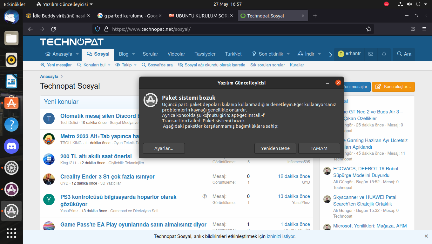
Task: Click Yeniden Dene in the dialog
Action: (275, 148)
